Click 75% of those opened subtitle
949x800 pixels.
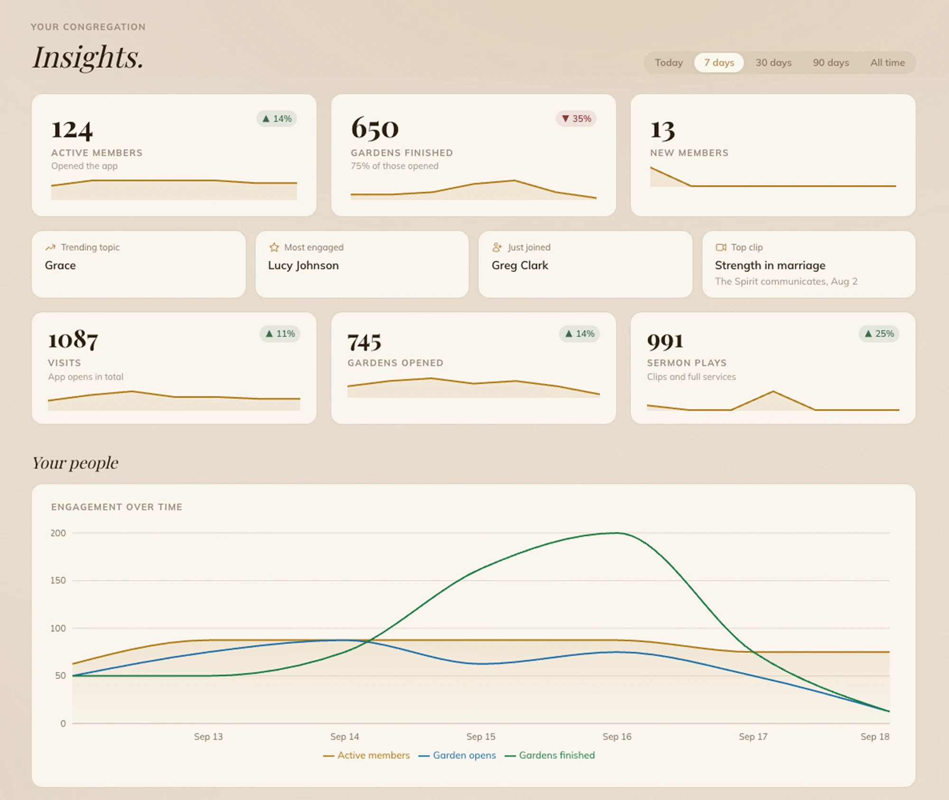(x=394, y=166)
